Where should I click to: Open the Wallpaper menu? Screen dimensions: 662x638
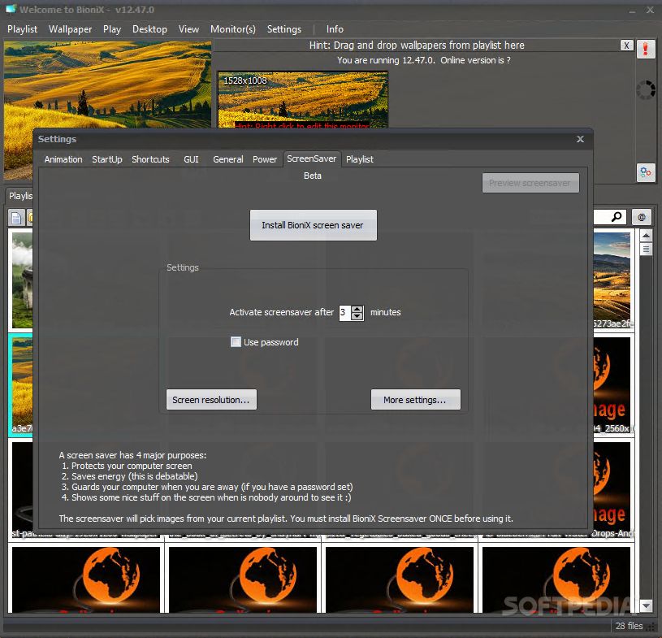click(70, 29)
